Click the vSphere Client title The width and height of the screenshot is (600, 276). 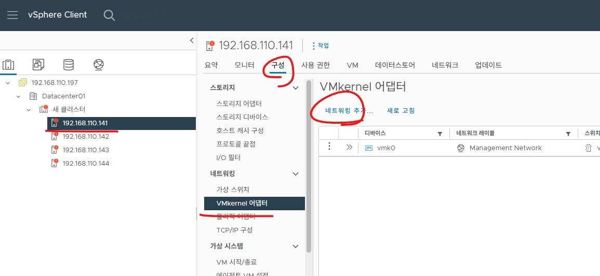[57, 15]
